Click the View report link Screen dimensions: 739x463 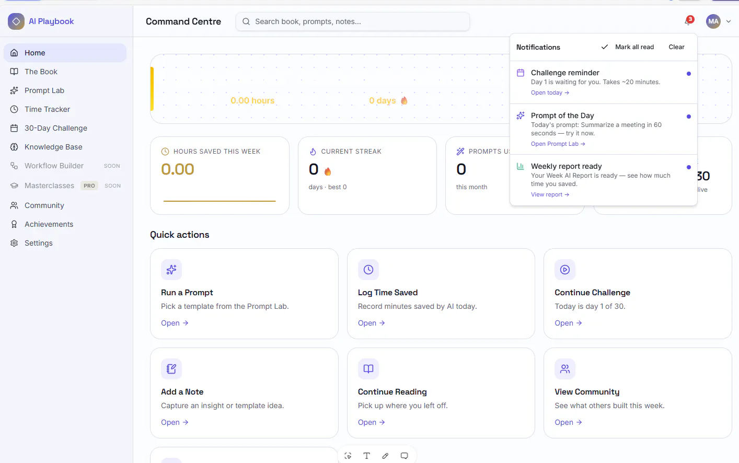point(550,194)
